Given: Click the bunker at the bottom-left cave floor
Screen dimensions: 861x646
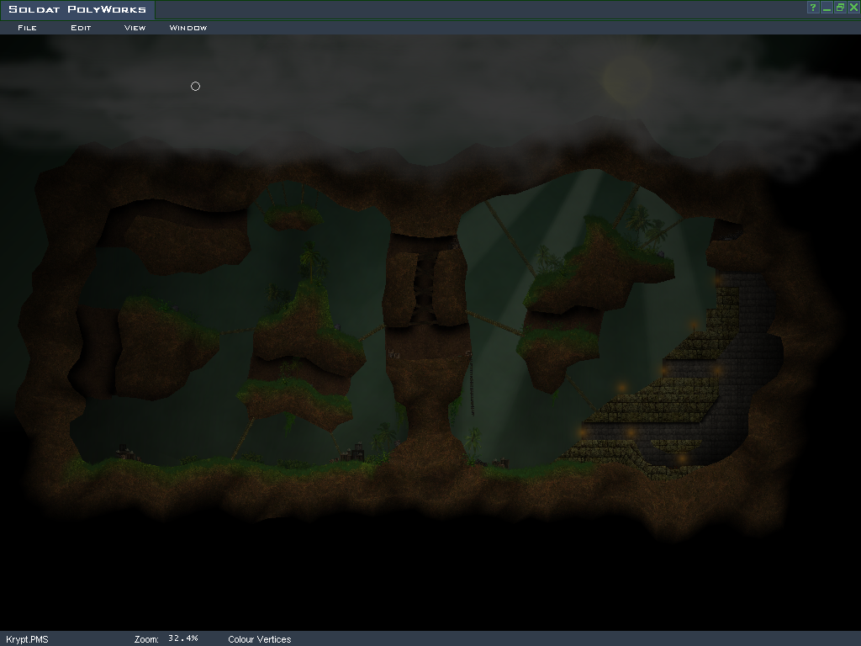Looking at the screenshot, I should pyautogui.click(x=124, y=453).
